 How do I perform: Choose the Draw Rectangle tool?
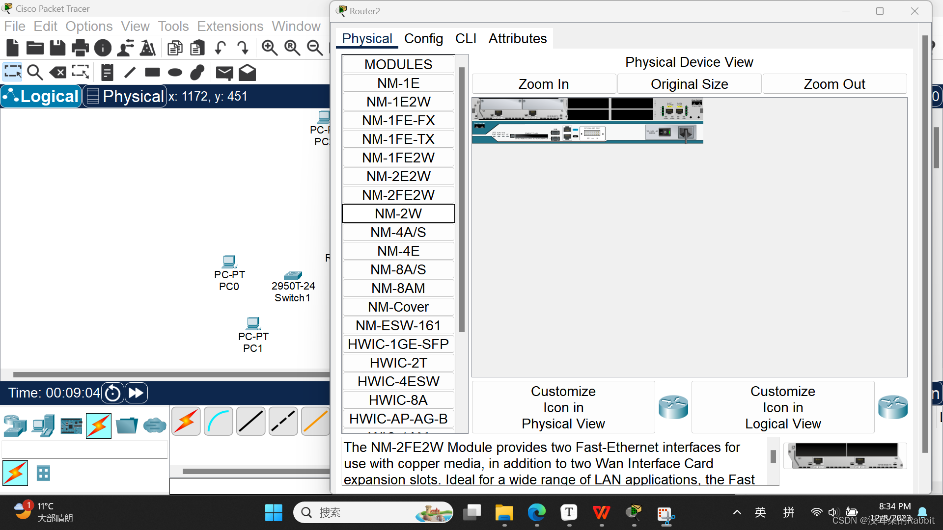pos(152,72)
